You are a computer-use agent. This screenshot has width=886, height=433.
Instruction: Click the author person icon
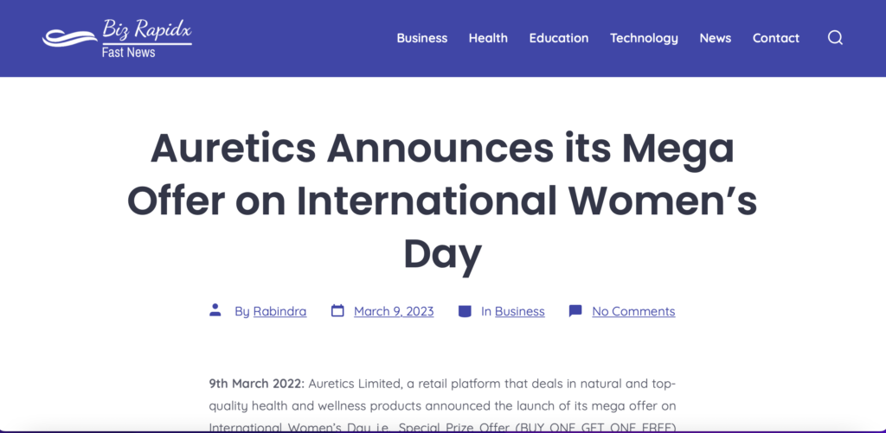pos(215,310)
